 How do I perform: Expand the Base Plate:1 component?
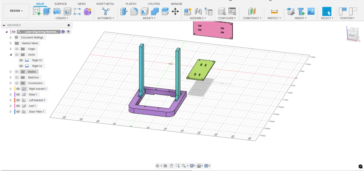click(11, 112)
